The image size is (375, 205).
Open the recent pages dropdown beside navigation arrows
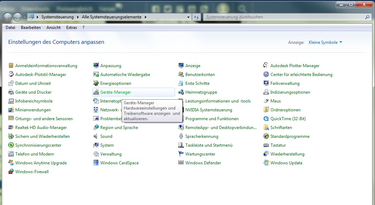(x=24, y=17)
